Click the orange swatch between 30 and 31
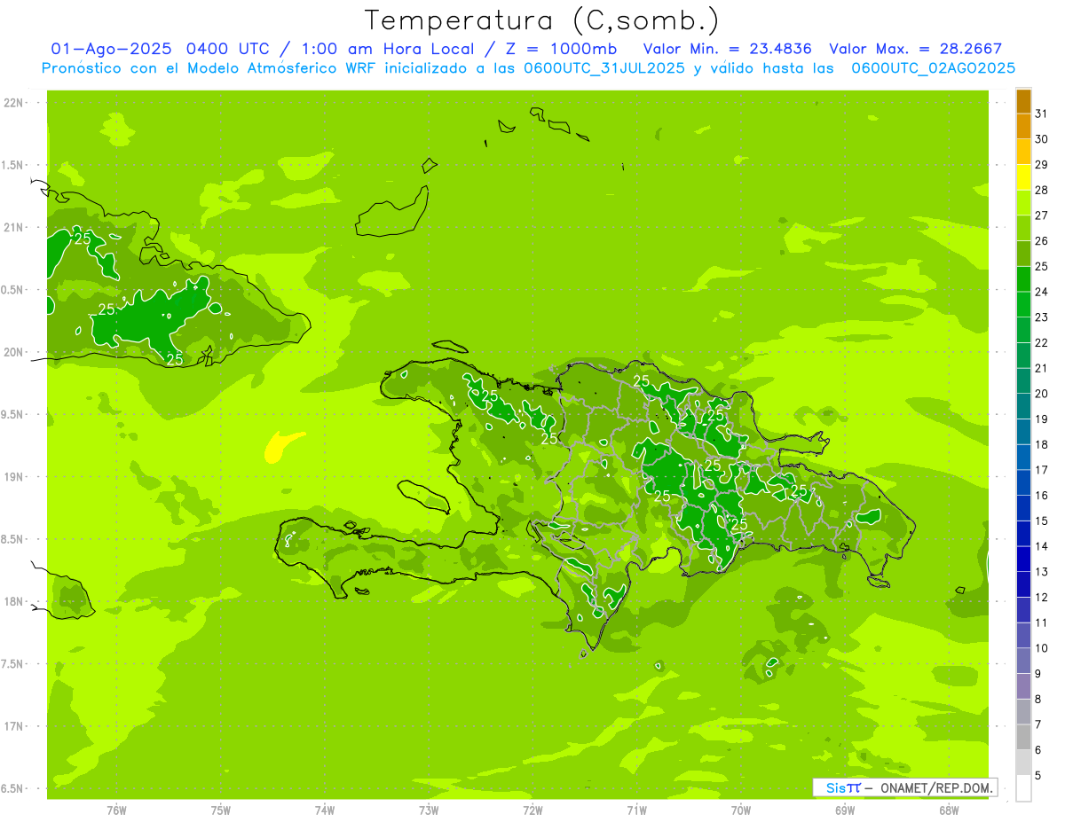 point(1023,126)
